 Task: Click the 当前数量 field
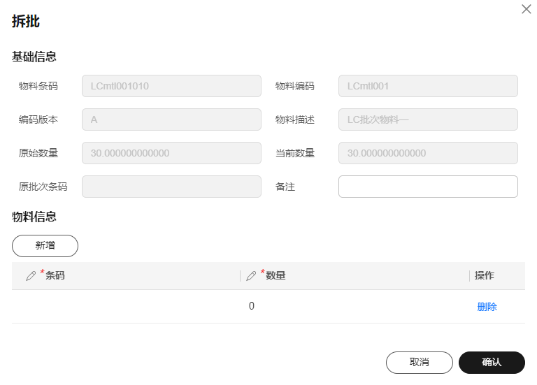click(428, 153)
